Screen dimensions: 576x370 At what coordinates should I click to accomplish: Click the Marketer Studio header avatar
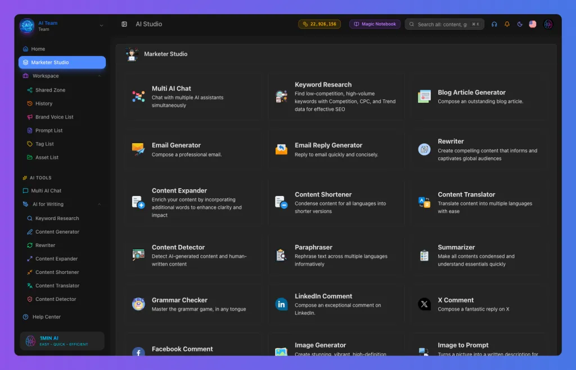coord(132,54)
